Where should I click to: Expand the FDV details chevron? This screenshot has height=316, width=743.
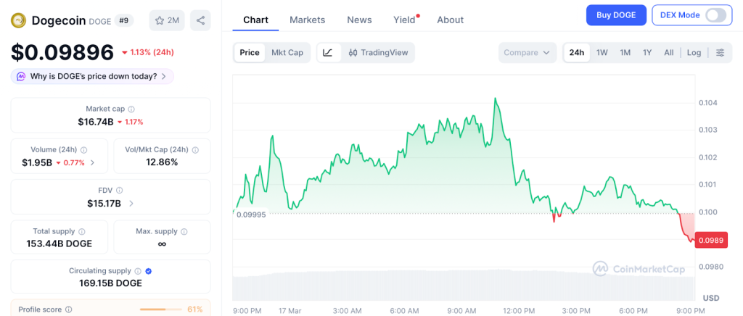(x=131, y=204)
